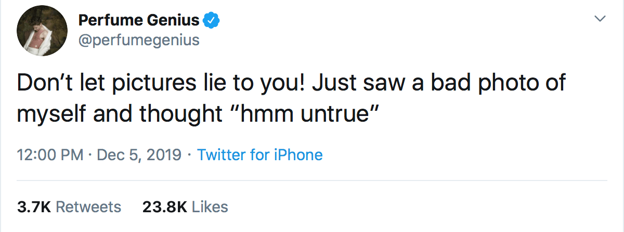The width and height of the screenshot is (624, 232).
Task: Click the bold 3.7K retweet count
Action: click(34, 207)
